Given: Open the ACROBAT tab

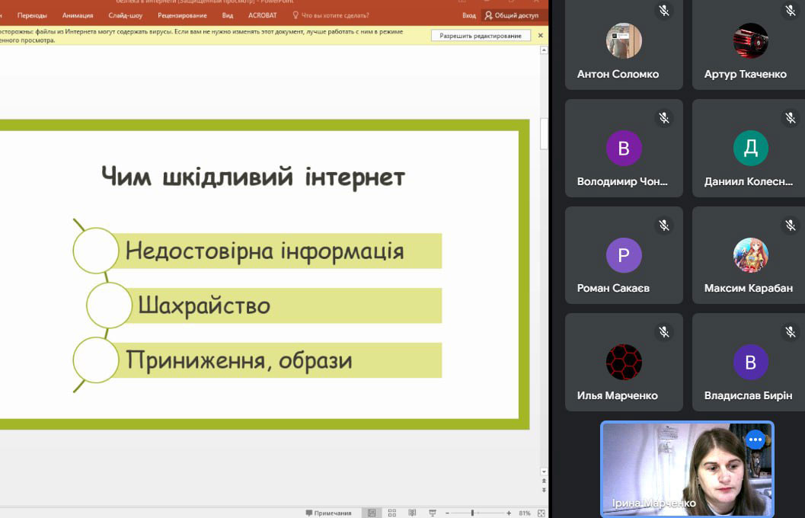Looking at the screenshot, I should (x=262, y=15).
